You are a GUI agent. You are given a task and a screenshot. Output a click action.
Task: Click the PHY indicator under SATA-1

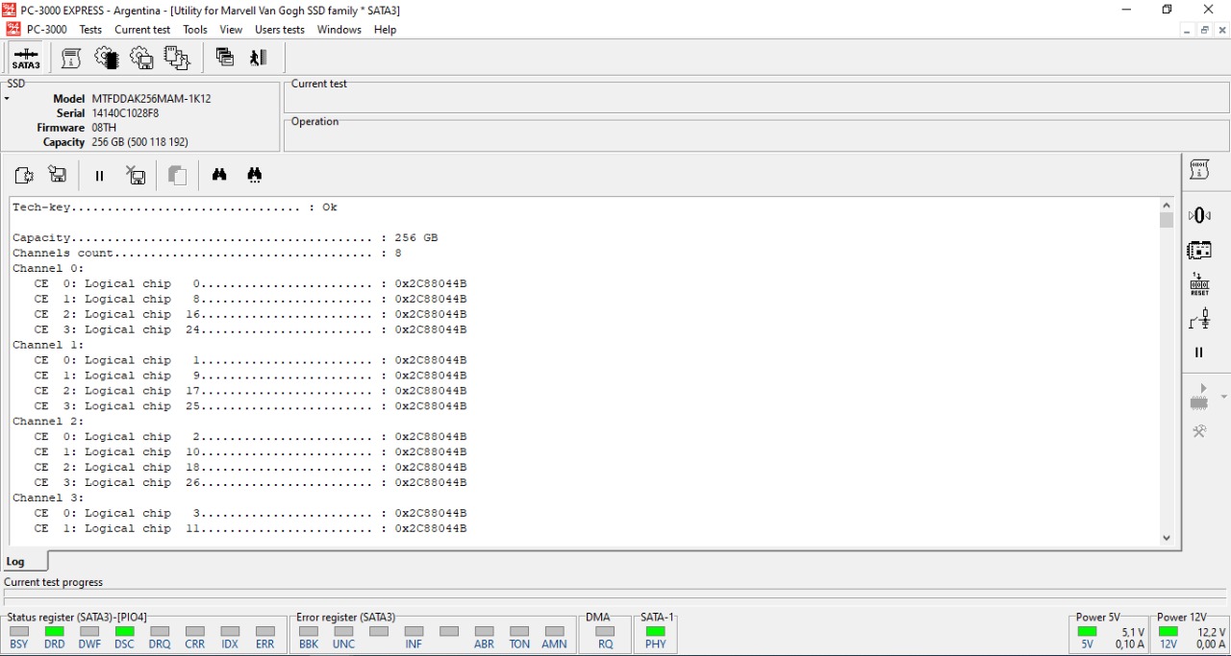pyautogui.click(x=655, y=632)
